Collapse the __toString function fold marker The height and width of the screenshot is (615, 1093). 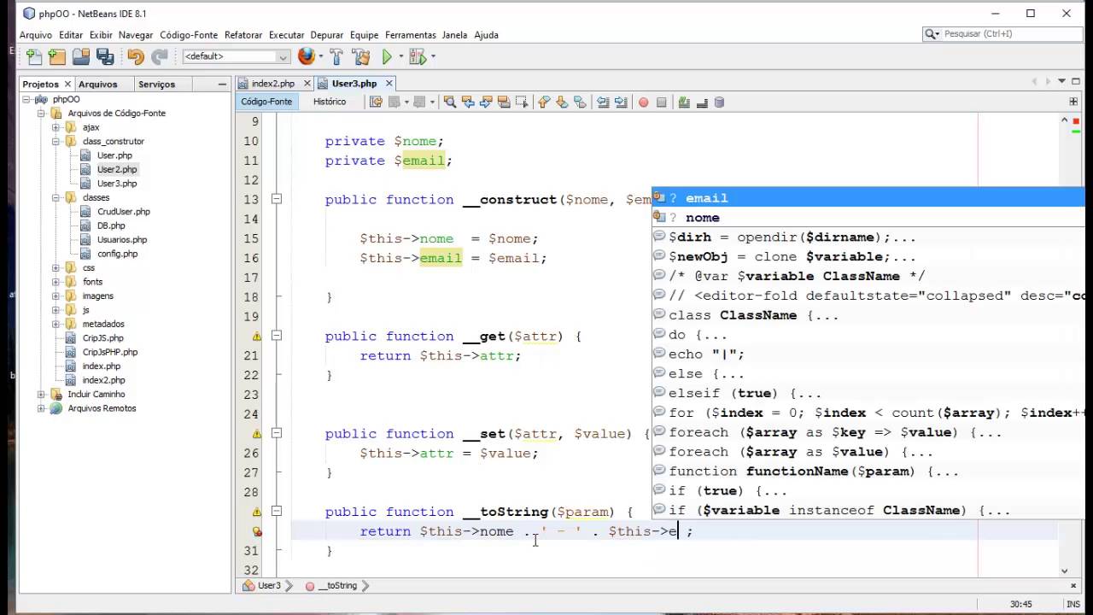click(x=276, y=512)
